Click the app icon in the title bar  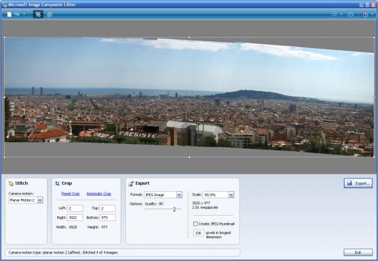4,4
